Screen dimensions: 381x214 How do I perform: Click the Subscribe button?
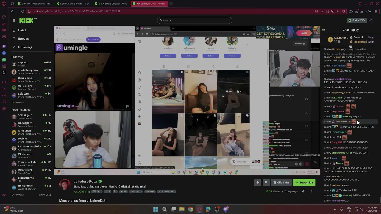pos(304,182)
